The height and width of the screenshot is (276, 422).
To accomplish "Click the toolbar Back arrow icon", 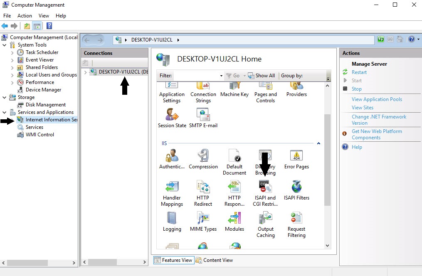I will click(5, 26).
